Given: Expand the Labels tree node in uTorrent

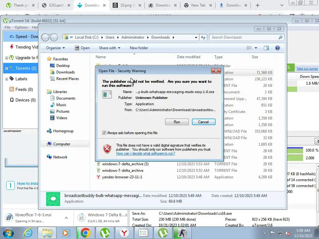Looking at the screenshot, I should pos(7,79).
